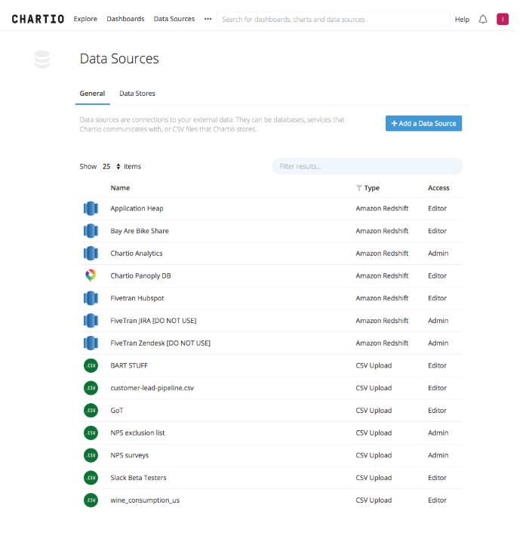Click the CSV icon for GoT

(x=91, y=410)
